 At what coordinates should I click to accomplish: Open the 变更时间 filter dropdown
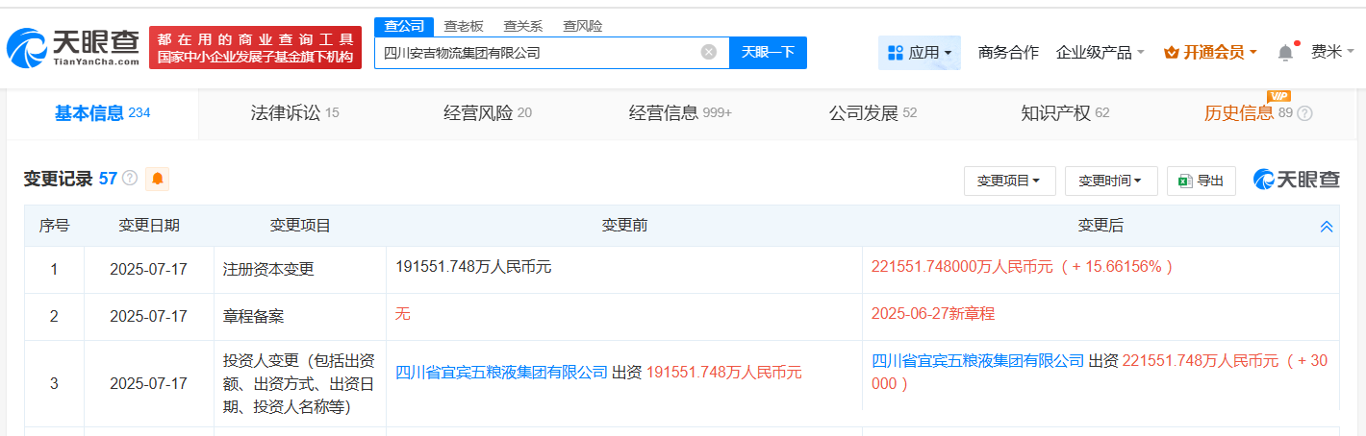pos(1110,181)
